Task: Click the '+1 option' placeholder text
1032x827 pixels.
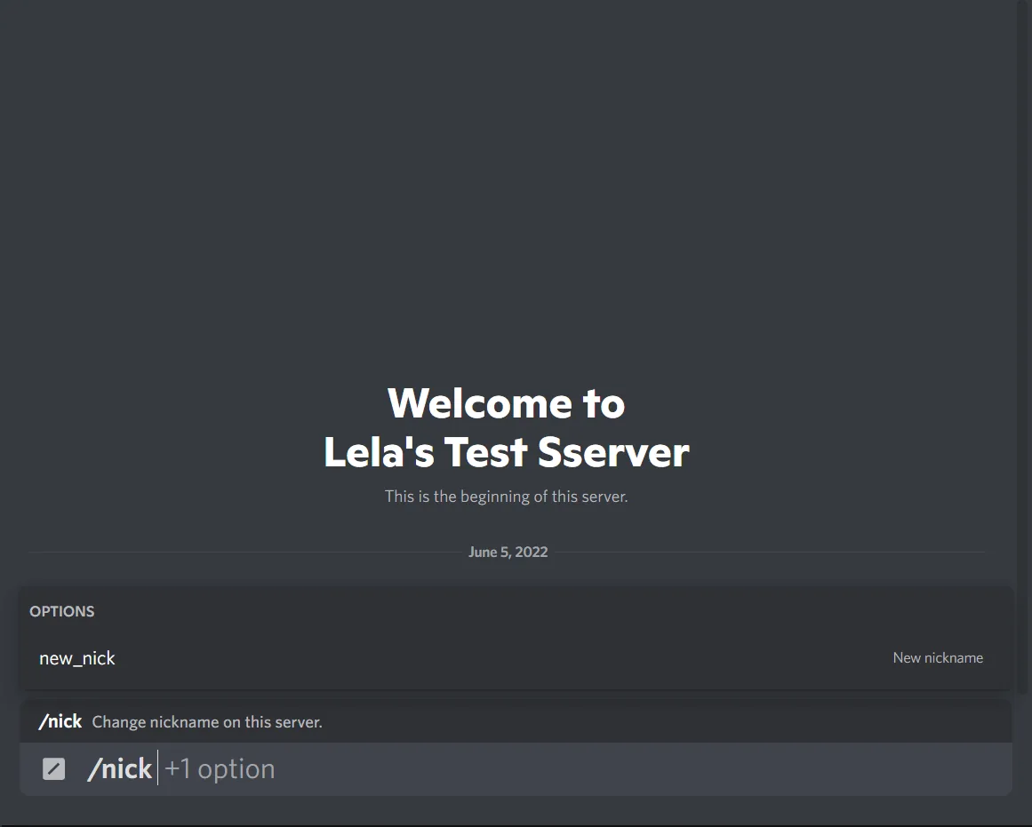Action: (x=220, y=769)
